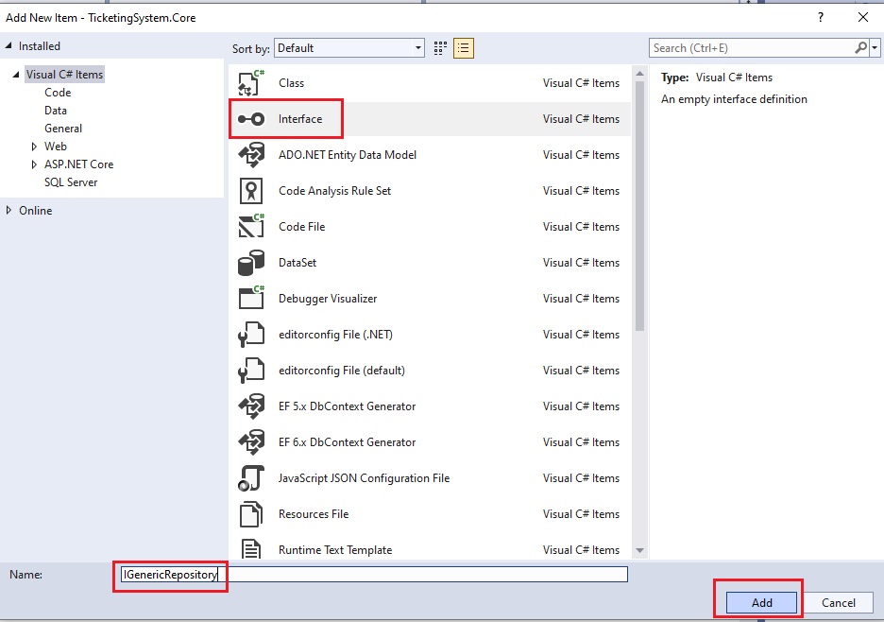This screenshot has width=884, height=622.
Task: Expand the ASP.NET Core tree node
Action: click(x=34, y=164)
